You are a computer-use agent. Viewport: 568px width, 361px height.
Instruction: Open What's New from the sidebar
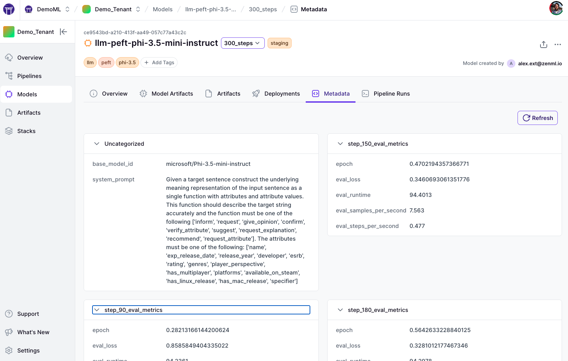coord(33,332)
